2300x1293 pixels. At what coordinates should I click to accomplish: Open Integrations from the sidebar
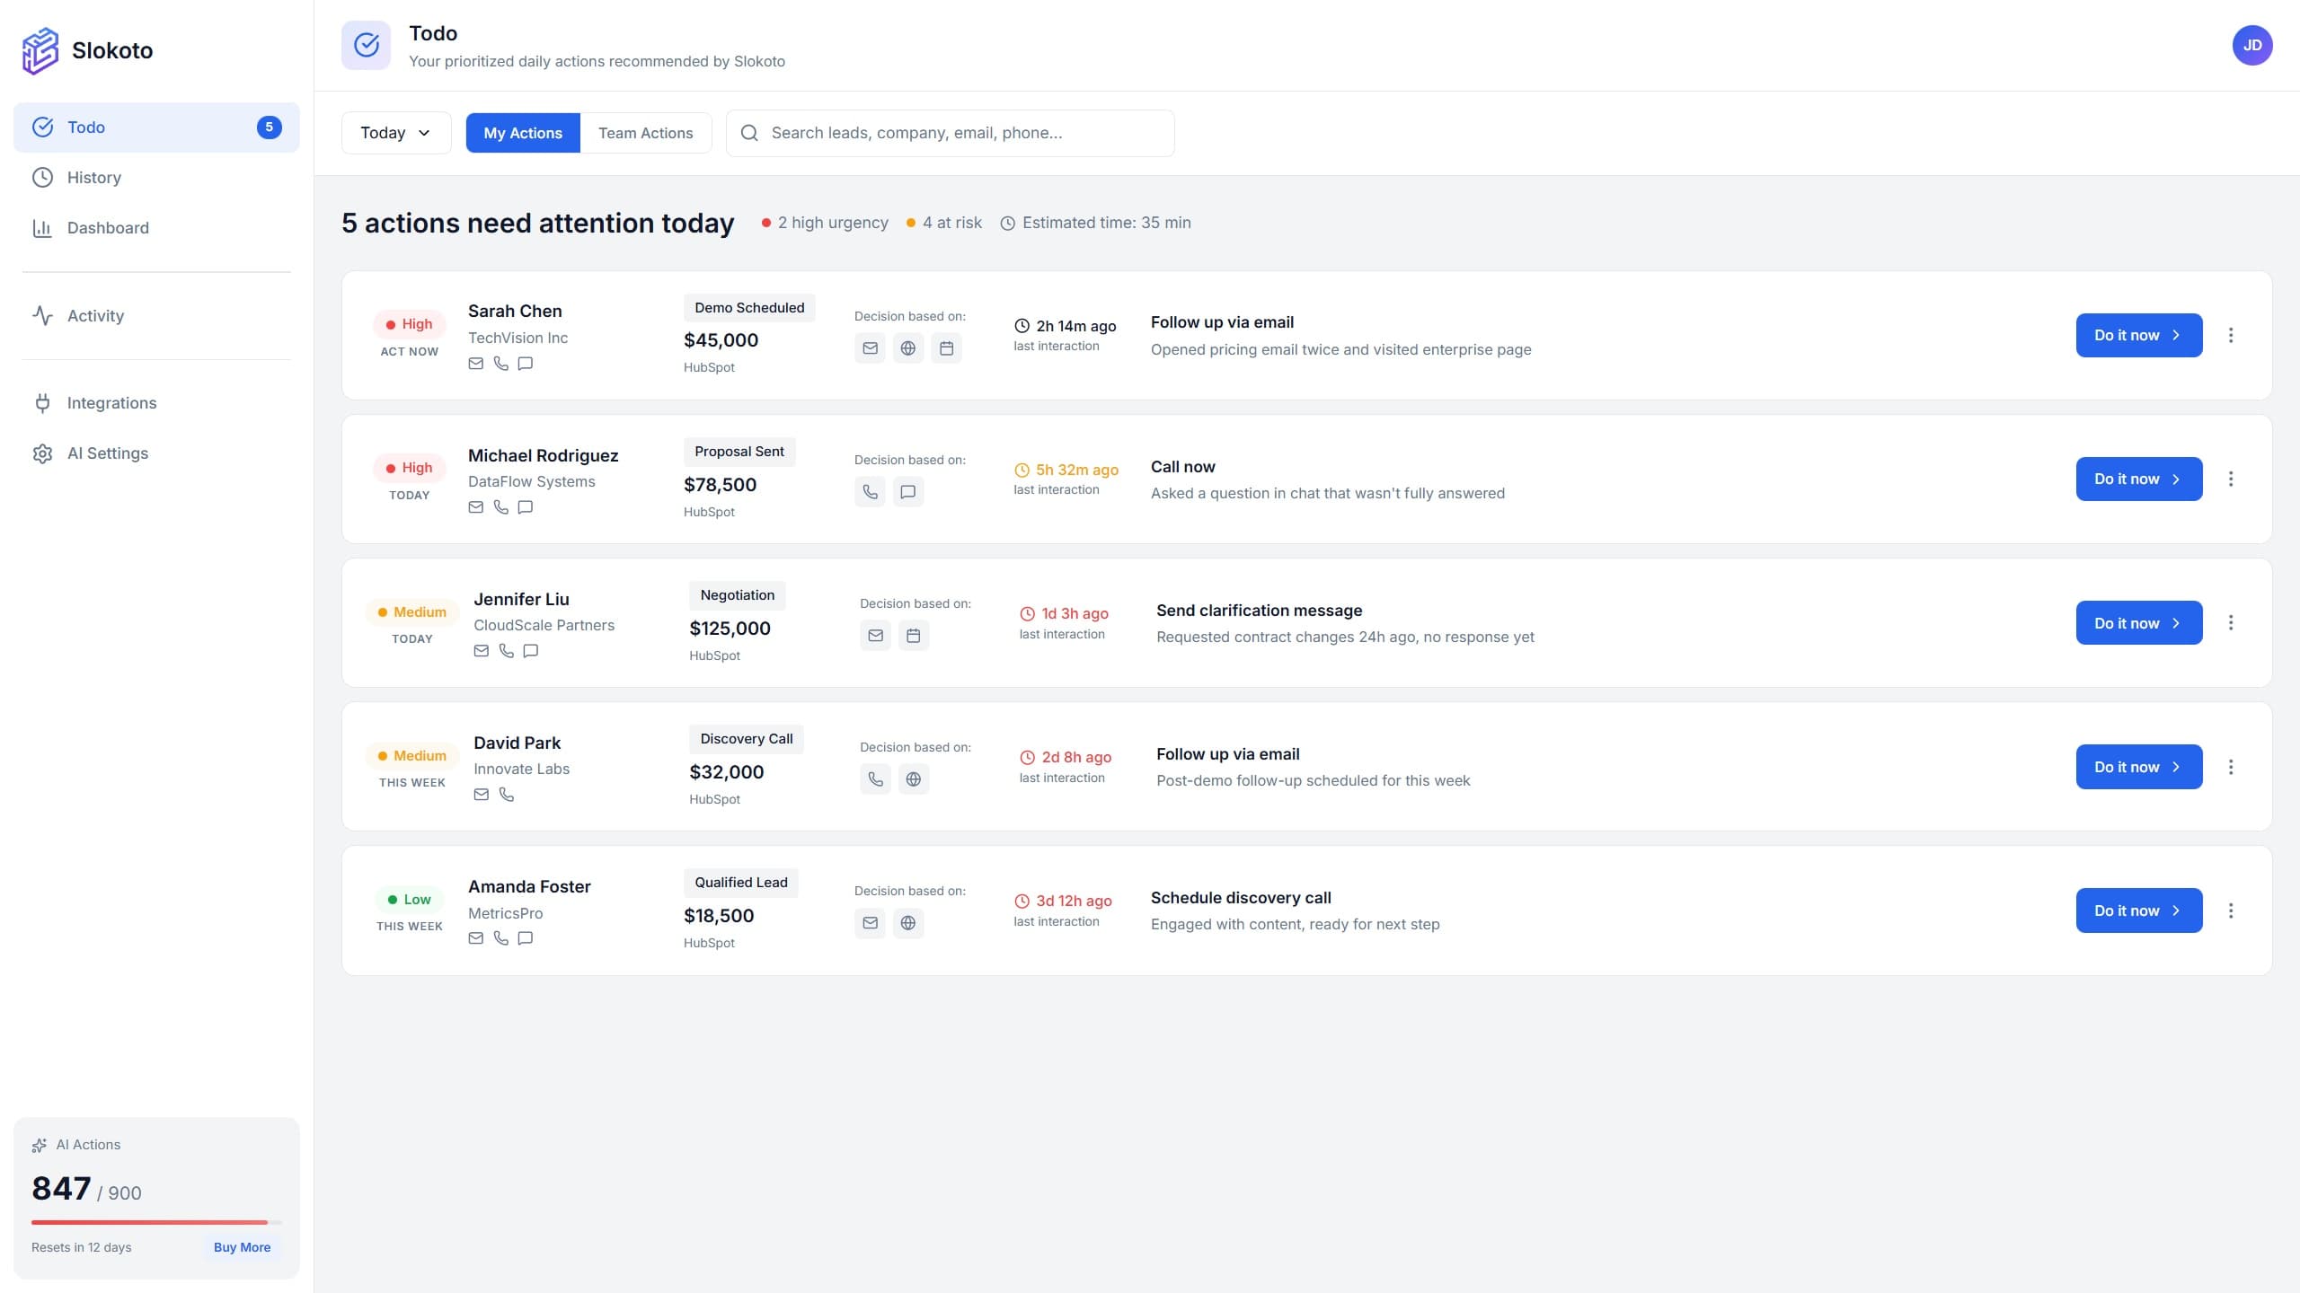(111, 402)
